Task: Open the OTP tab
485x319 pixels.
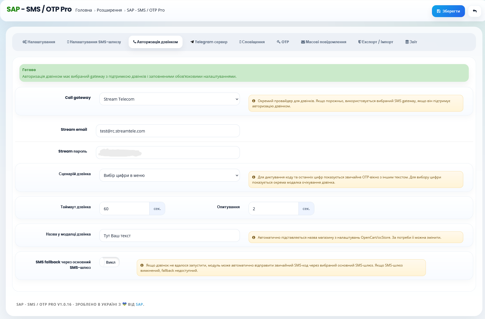Action: point(283,42)
